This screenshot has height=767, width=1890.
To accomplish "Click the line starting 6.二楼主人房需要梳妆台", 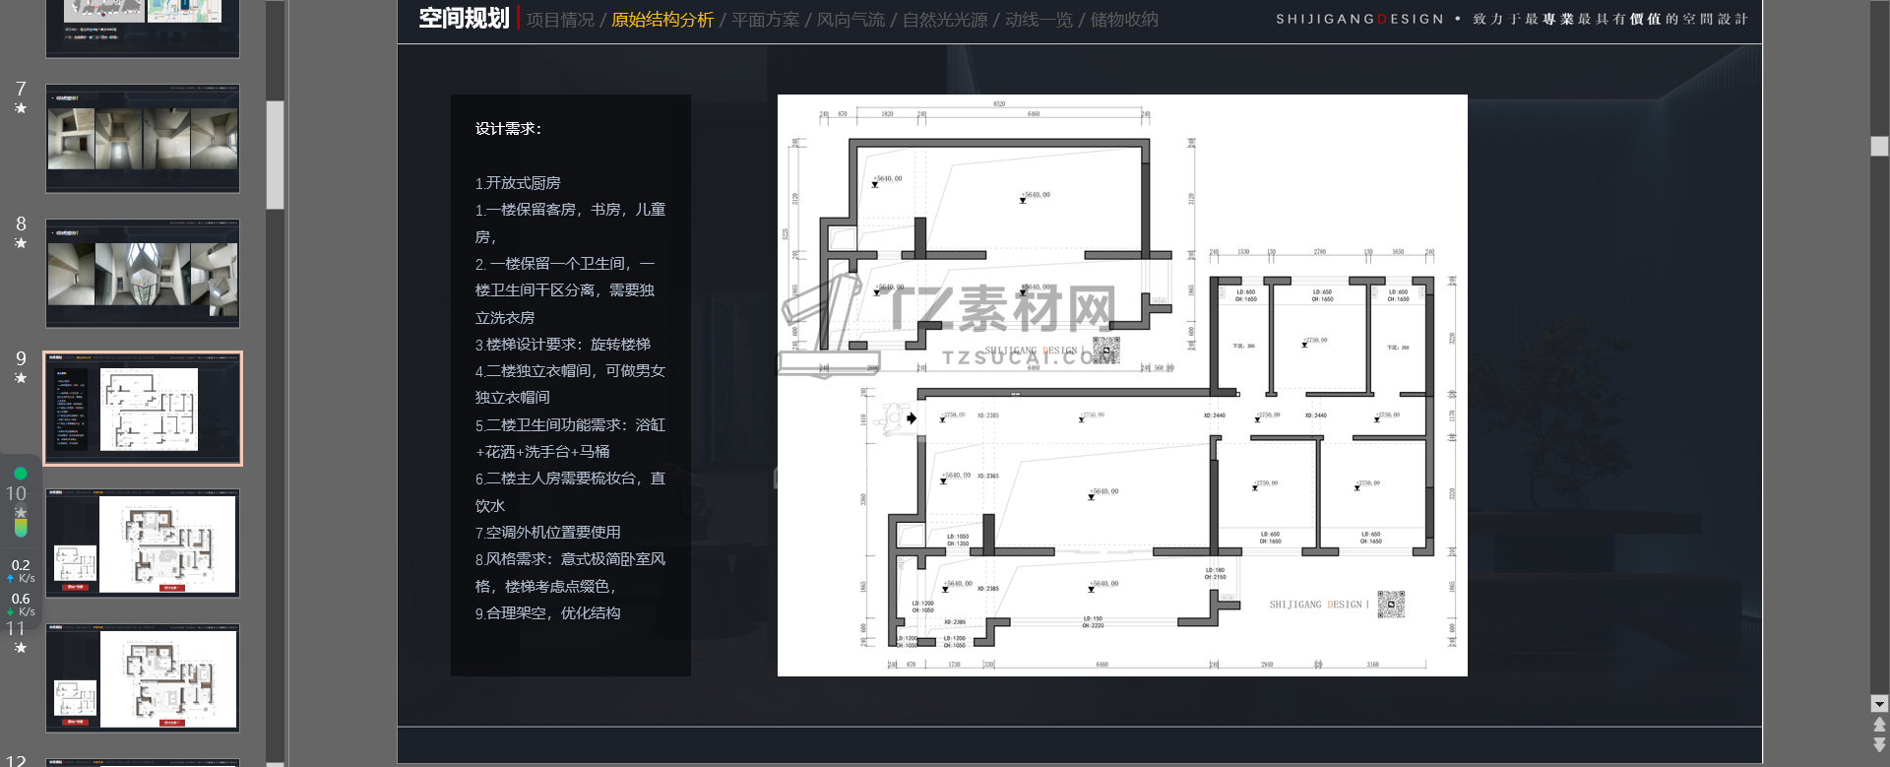I will (571, 479).
